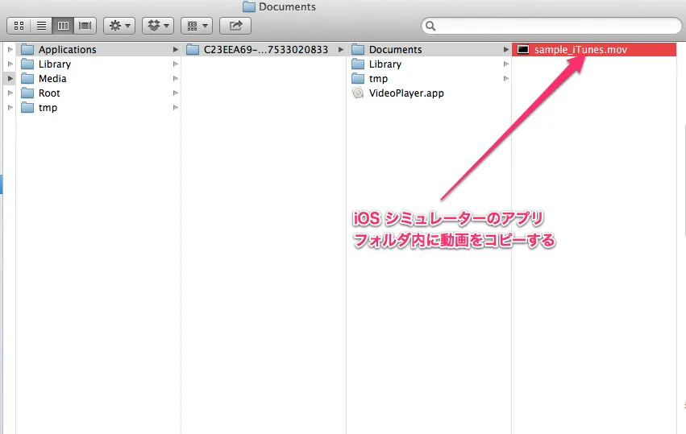This screenshot has width=686, height=434.
Task: Click the VideoPlayer.app application icon
Action: coord(358,93)
